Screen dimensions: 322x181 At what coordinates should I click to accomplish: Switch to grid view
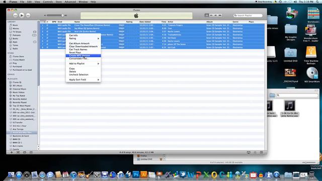(x=215, y=15)
